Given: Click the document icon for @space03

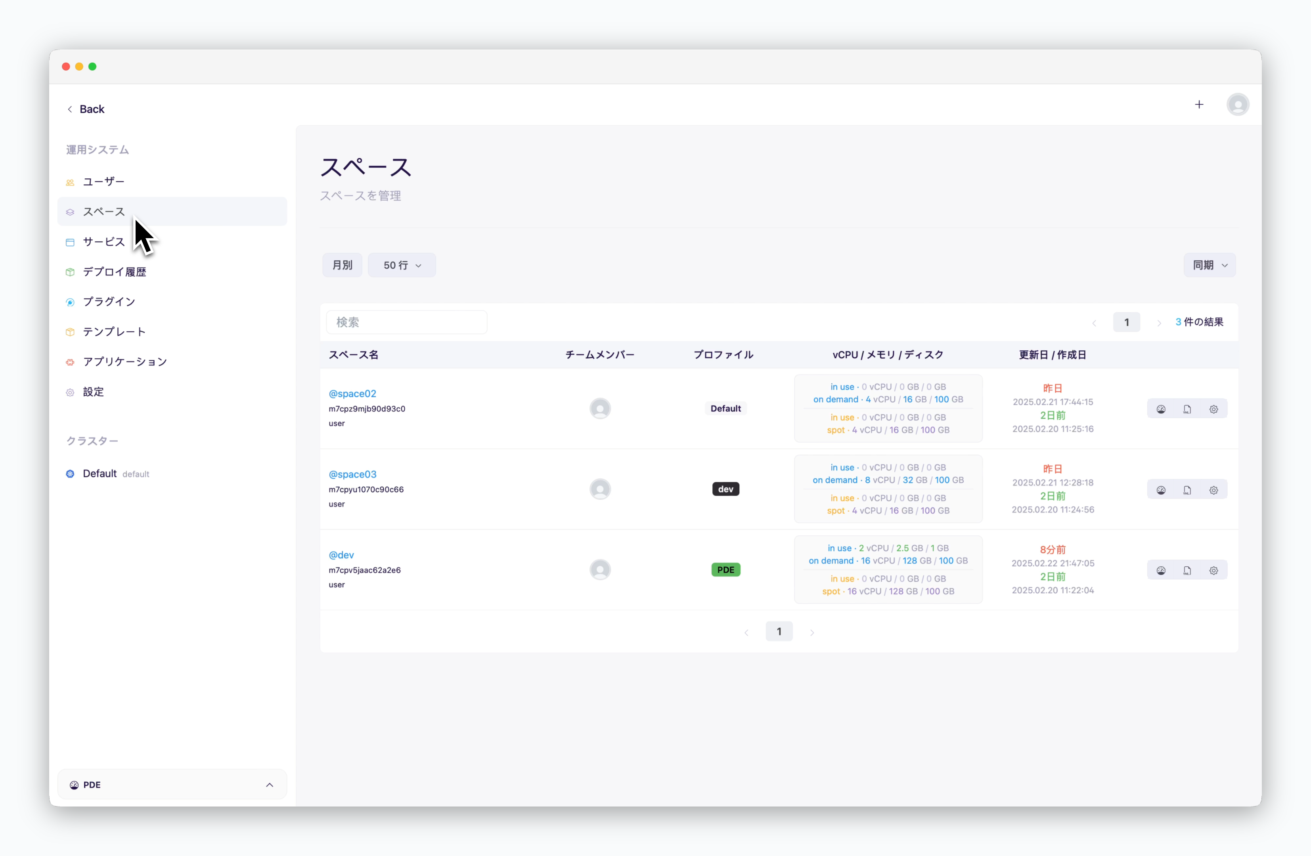Looking at the screenshot, I should (x=1187, y=490).
